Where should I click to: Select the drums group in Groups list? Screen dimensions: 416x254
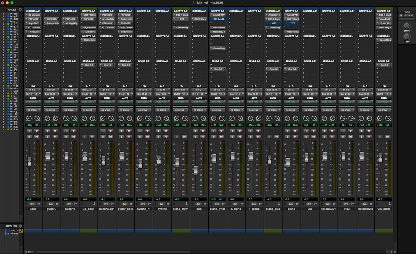click(x=15, y=234)
